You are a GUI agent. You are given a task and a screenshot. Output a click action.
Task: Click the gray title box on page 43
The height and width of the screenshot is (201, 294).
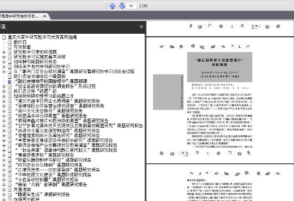(x=220, y=67)
